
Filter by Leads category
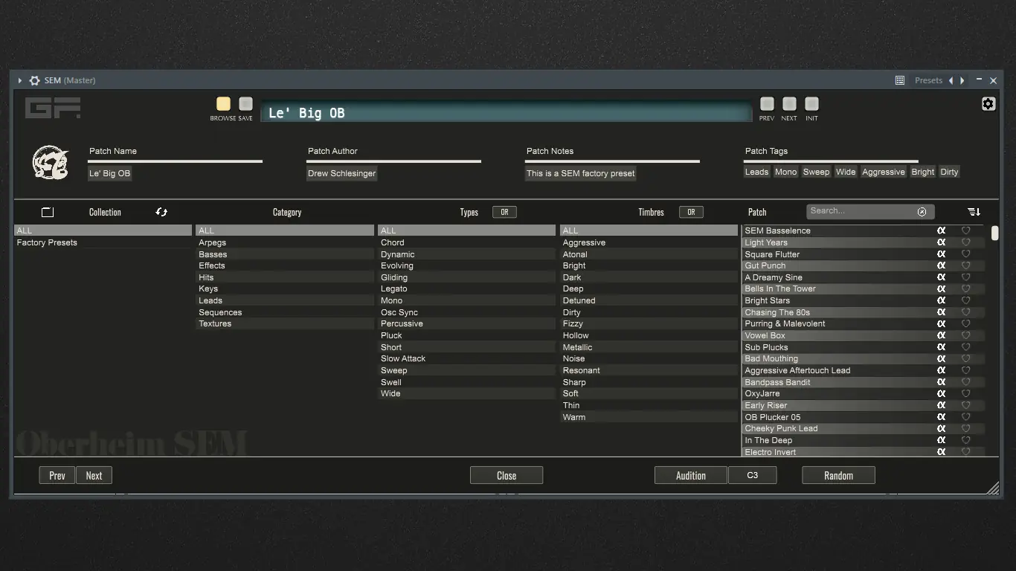[285, 300]
